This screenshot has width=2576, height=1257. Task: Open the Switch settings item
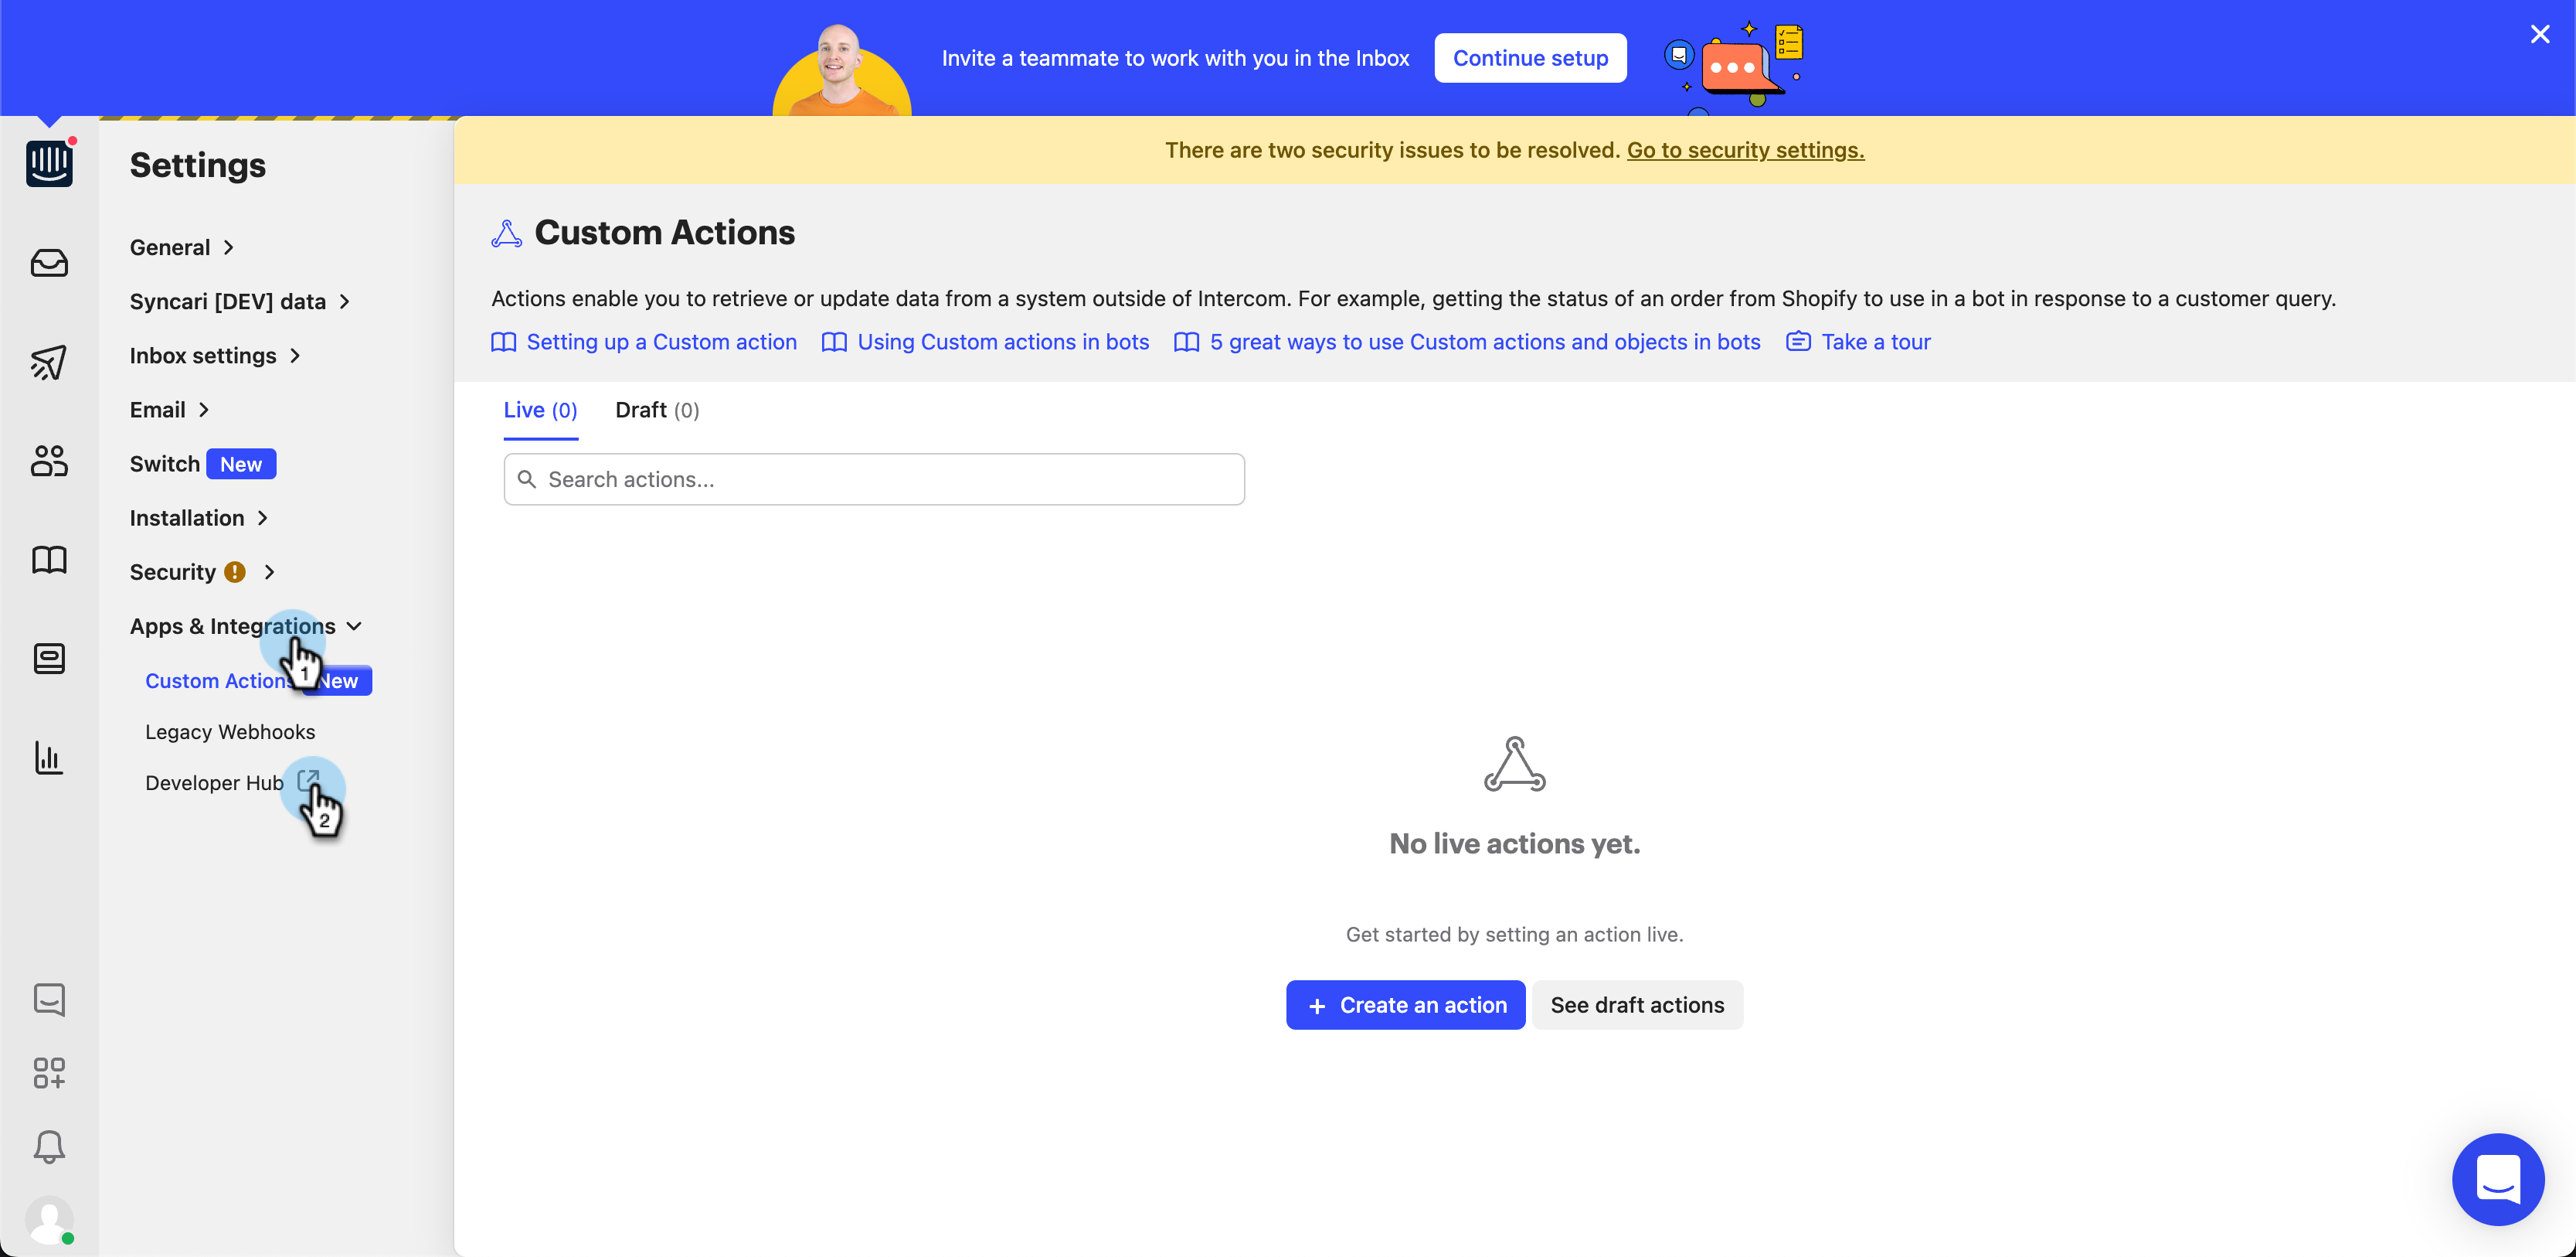(165, 463)
